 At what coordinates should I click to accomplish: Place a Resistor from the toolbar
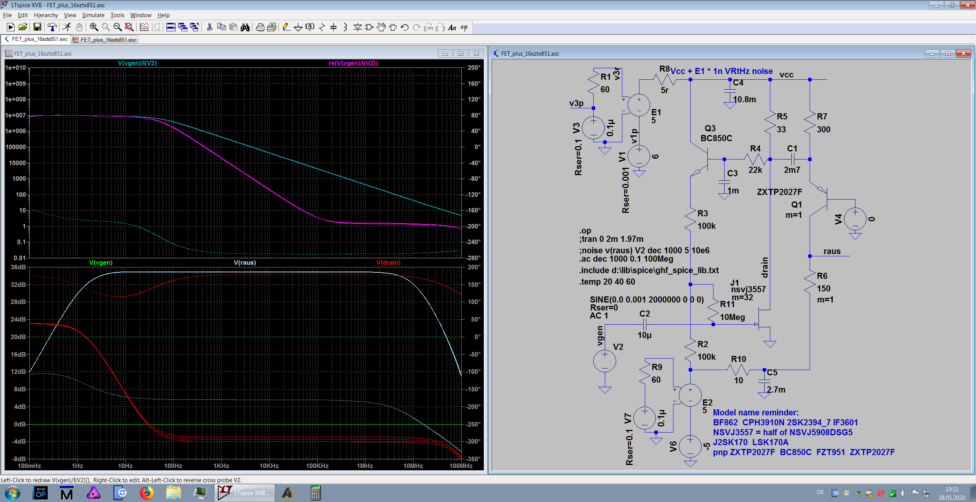(x=322, y=27)
